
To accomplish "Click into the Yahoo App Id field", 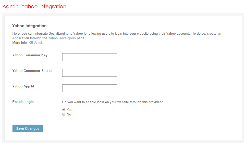I will 90,88.
